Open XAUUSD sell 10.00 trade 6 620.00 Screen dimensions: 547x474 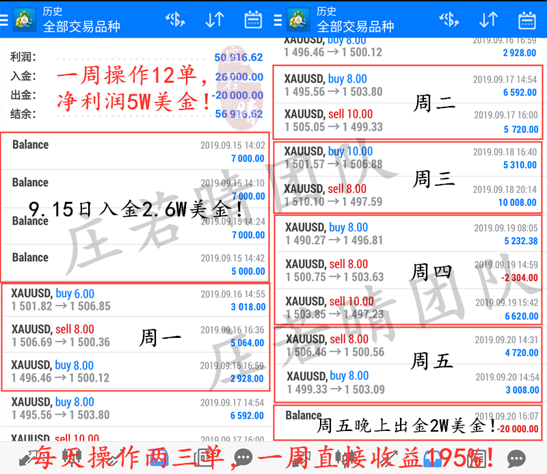pos(408,307)
